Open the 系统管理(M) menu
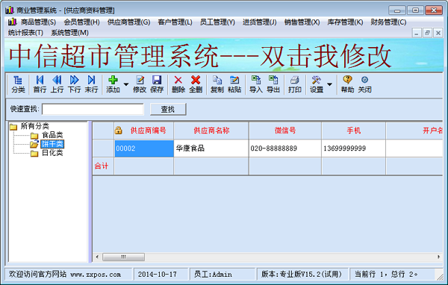The height and width of the screenshot is (285, 448). (70, 33)
